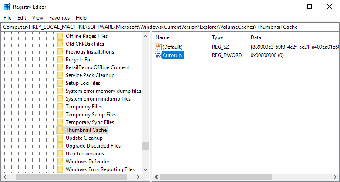
Task: Click the tree pane scroll up arrow
Action: (x=146, y=36)
